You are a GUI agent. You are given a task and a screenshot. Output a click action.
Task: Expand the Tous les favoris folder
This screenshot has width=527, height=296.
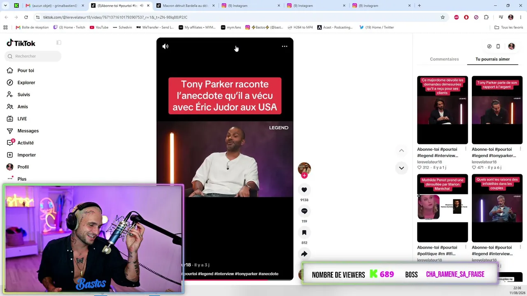[509, 28]
